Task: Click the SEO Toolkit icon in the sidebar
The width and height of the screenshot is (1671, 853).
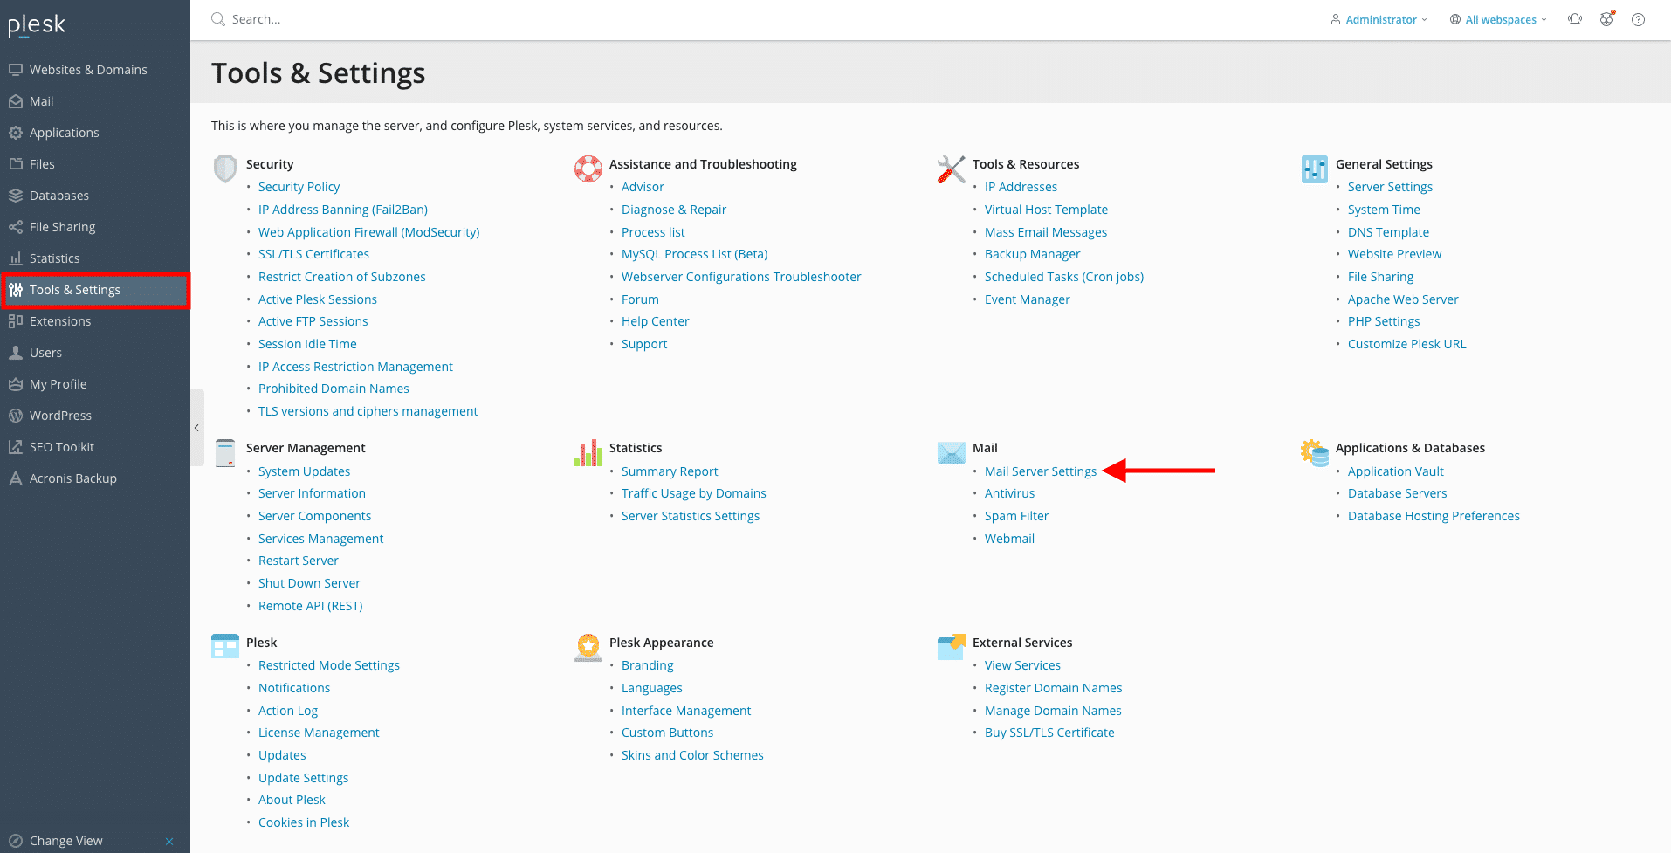Action: coord(16,447)
